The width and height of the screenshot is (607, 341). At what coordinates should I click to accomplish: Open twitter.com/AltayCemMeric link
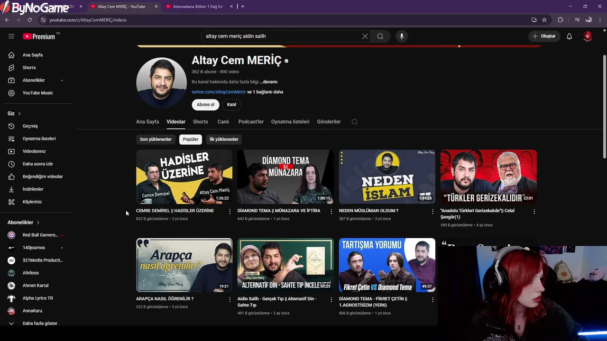click(219, 92)
